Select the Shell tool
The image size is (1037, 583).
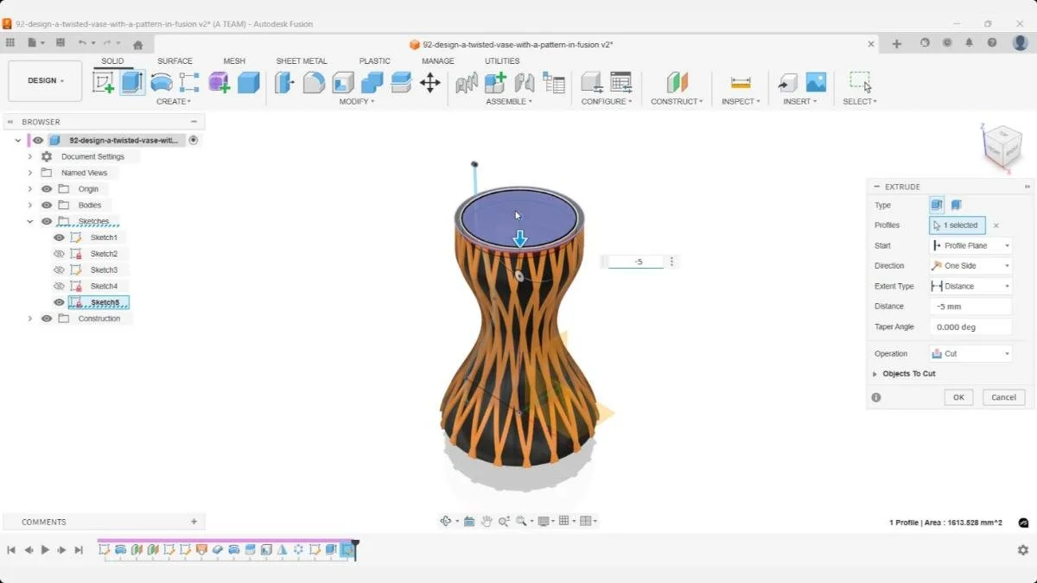343,82
